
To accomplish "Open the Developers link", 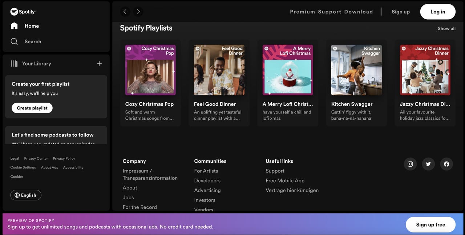I will click(x=207, y=181).
